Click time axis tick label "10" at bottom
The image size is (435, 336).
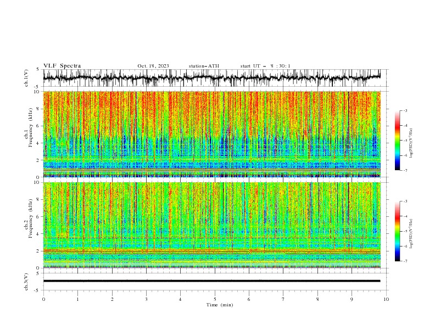coord(386,299)
